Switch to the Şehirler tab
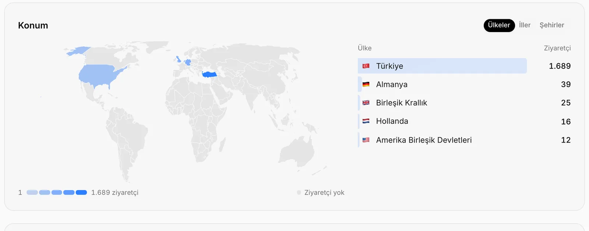Screen dimensions: 589x231 point(552,25)
